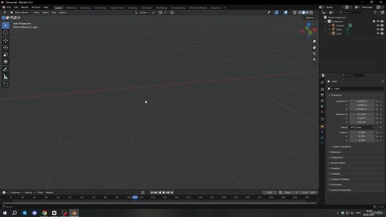The height and width of the screenshot is (217, 386).
Task: Expand the Delta Transform panel
Action: pos(341,146)
